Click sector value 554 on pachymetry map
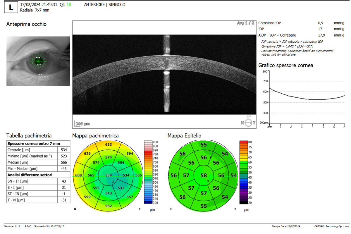 tap(121, 163)
